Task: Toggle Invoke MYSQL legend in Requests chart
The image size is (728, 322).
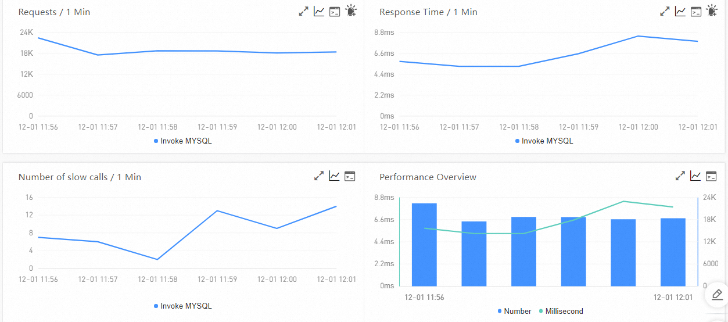Action: tap(183, 141)
